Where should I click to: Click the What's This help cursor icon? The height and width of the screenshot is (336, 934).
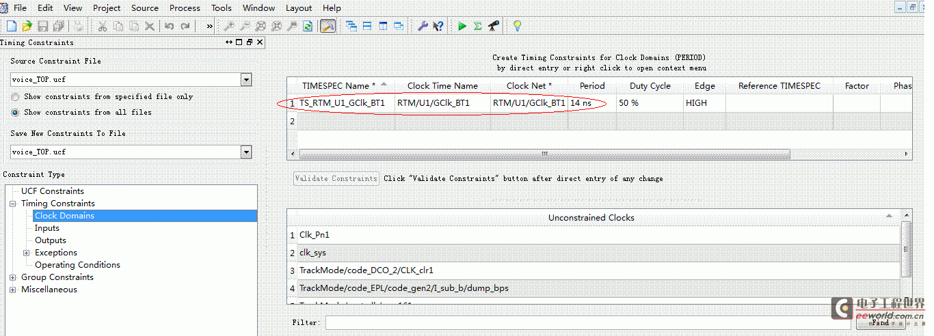(x=438, y=26)
